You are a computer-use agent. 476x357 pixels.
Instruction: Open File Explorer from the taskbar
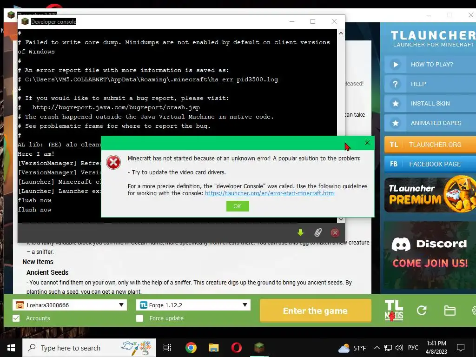[214, 348]
